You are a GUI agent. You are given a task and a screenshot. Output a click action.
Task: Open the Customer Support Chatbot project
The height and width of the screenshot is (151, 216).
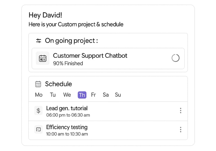click(90, 56)
